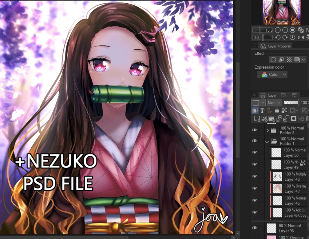Switch to the Auto Action clapperboard tab
The height and width of the screenshot is (239, 309).
click(x=295, y=95)
